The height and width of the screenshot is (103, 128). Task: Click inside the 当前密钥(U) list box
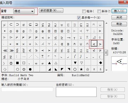(76, 92)
